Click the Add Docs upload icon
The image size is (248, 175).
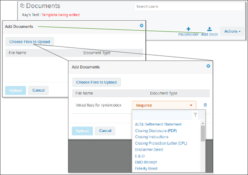tap(209, 29)
